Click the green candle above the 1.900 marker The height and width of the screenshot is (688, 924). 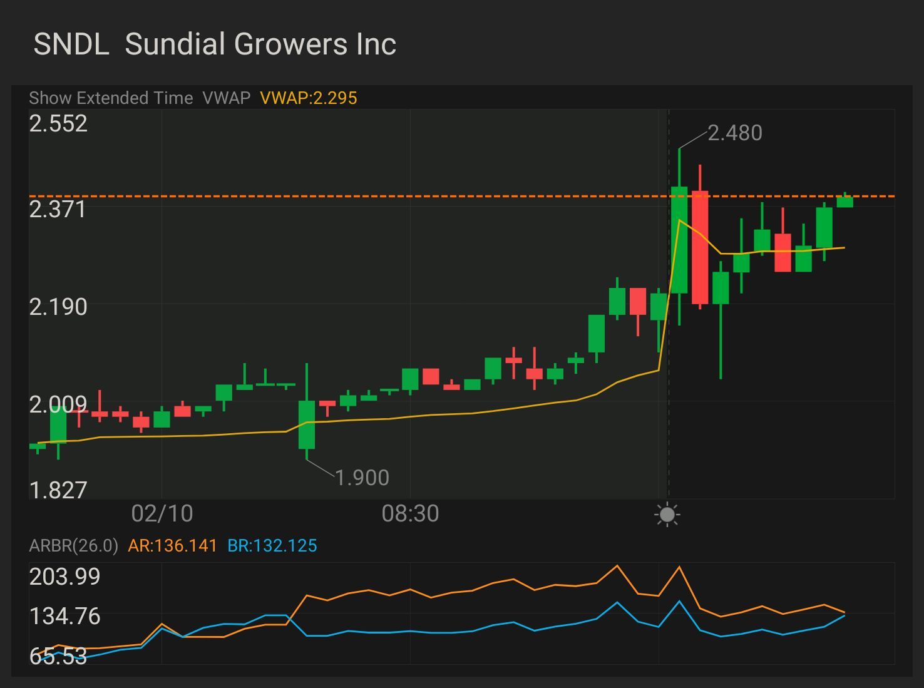[x=306, y=424]
